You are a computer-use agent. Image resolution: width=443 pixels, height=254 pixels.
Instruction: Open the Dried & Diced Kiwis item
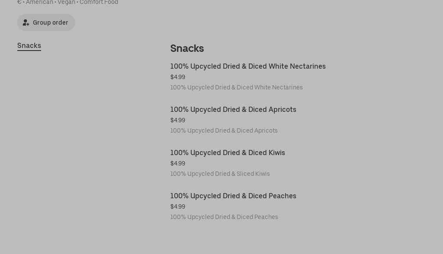click(x=228, y=153)
